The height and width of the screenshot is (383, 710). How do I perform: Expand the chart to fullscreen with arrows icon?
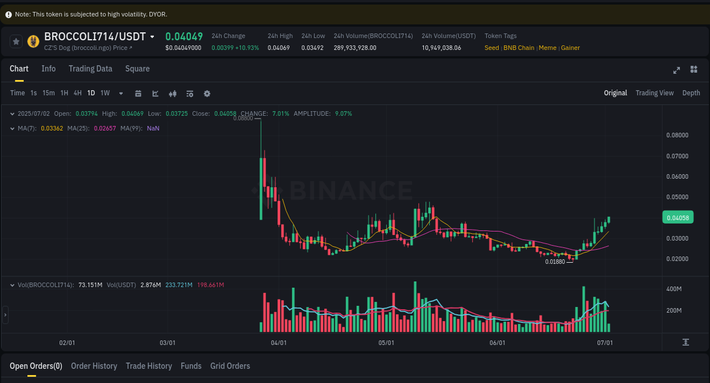coord(676,70)
